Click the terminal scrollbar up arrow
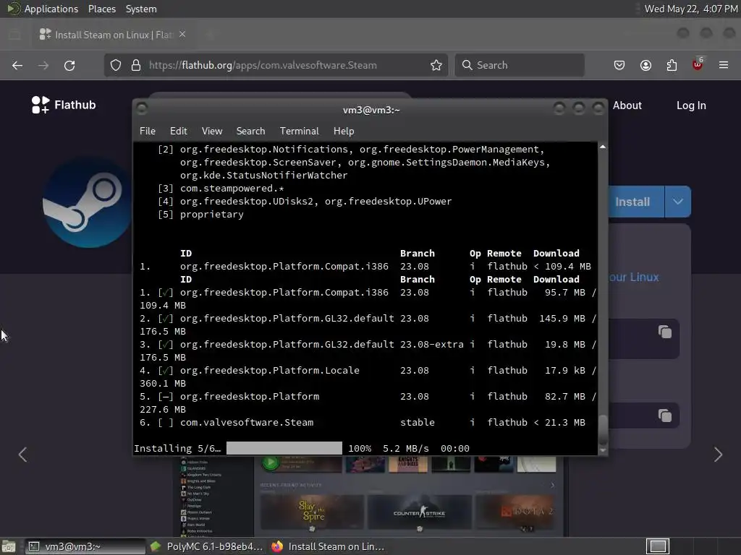This screenshot has width=741, height=555. (603, 147)
